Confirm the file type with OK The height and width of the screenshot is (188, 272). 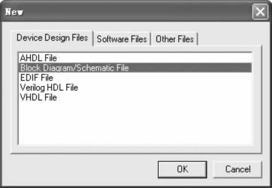182,170
